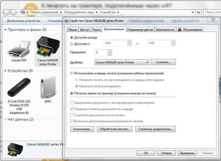
Task: Select 'Начинать печать после помещения в очередь' option
Action: coord(77,80)
